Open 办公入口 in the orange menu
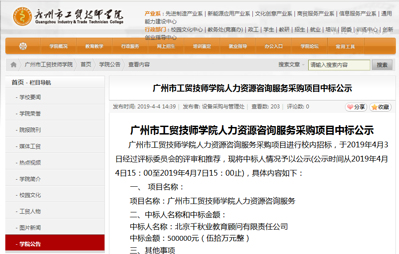 point(274,46)
